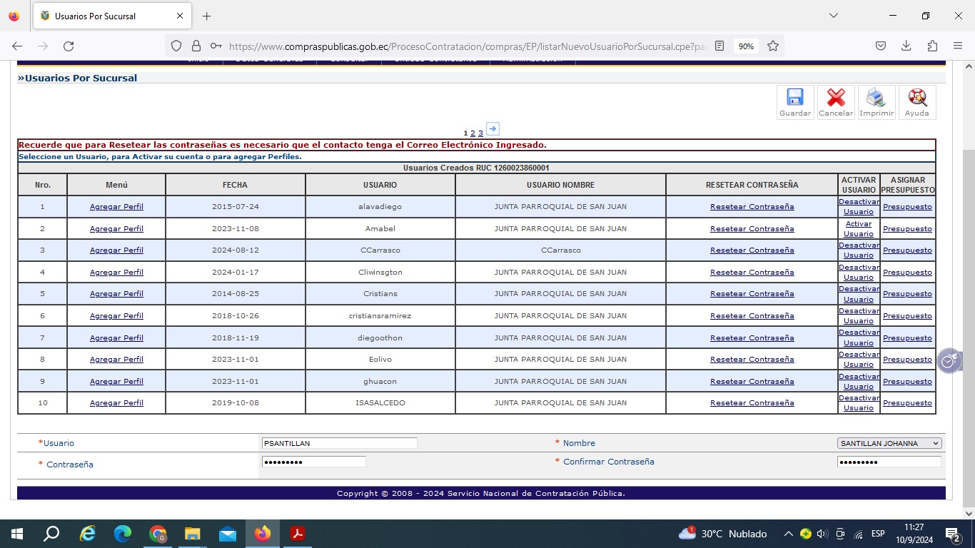This screenshot has width=975, height=548.
Task: Deactivate user ISASALCEDO
Action: (858, 402)
